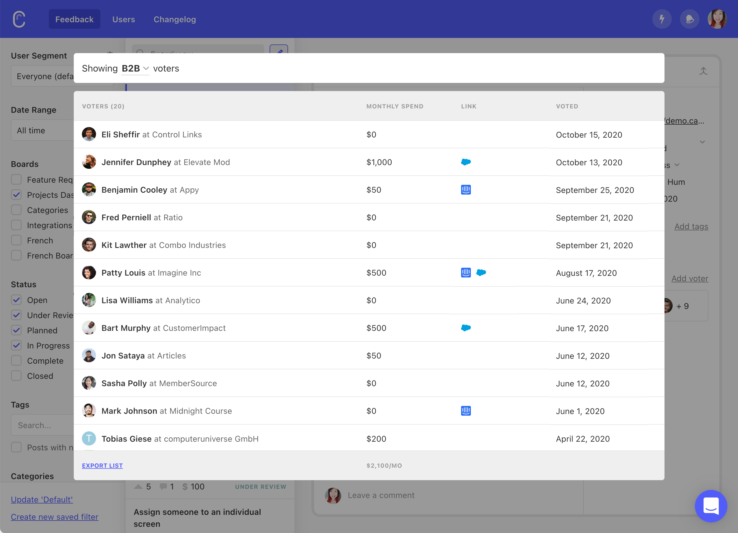Click Patty Louis's avatar
Image resolution: width=738 pixels, height=533 pixels.
pos(89,272)
